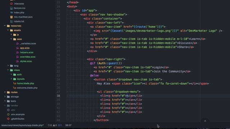Click the errors count icon in status bar
This screenshot has height=129, width=230.
49,125
